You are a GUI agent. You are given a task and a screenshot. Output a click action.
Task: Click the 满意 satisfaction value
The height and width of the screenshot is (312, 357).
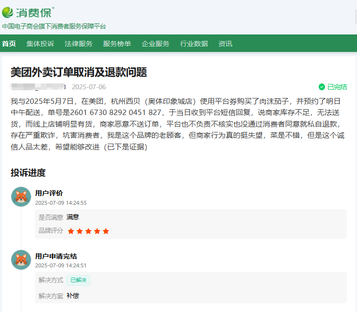[x=73, y=217]
